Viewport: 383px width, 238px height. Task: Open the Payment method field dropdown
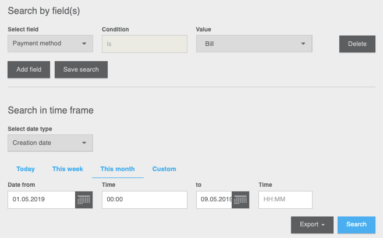pos(50,44)
